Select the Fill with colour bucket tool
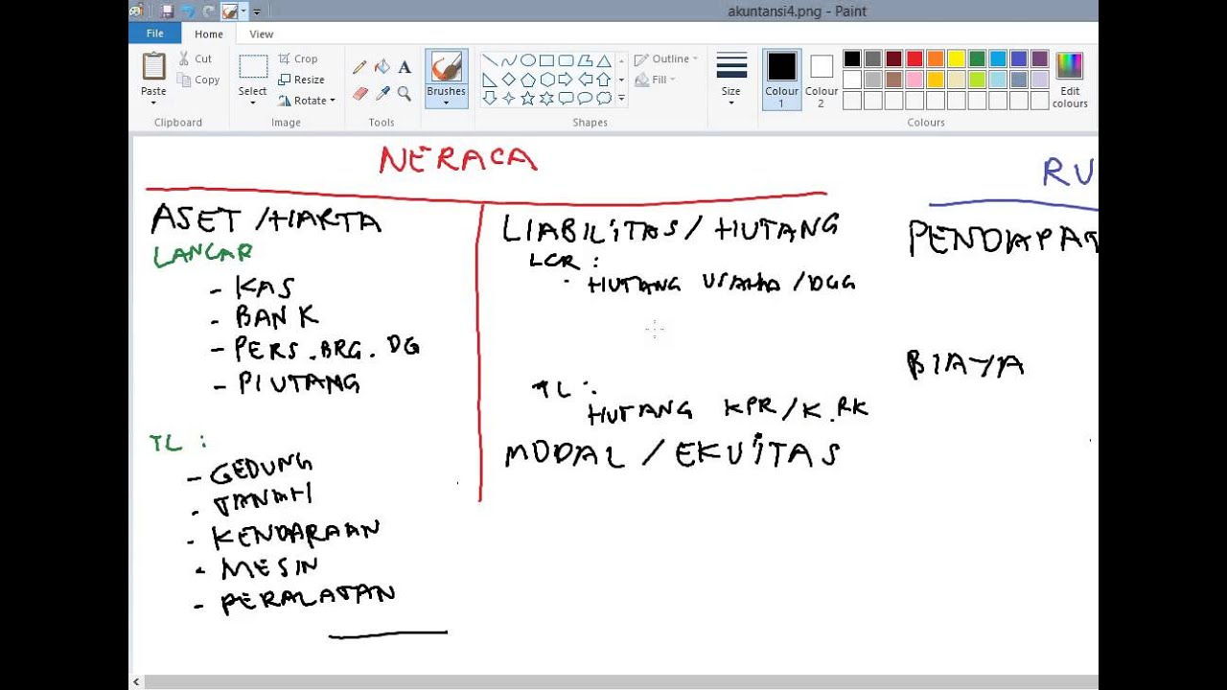 tap(382, 67)
